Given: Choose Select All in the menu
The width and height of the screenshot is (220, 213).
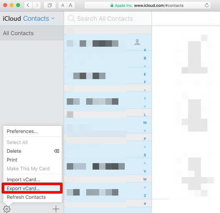Looking at the screenshot, I should tap(32, 142).
